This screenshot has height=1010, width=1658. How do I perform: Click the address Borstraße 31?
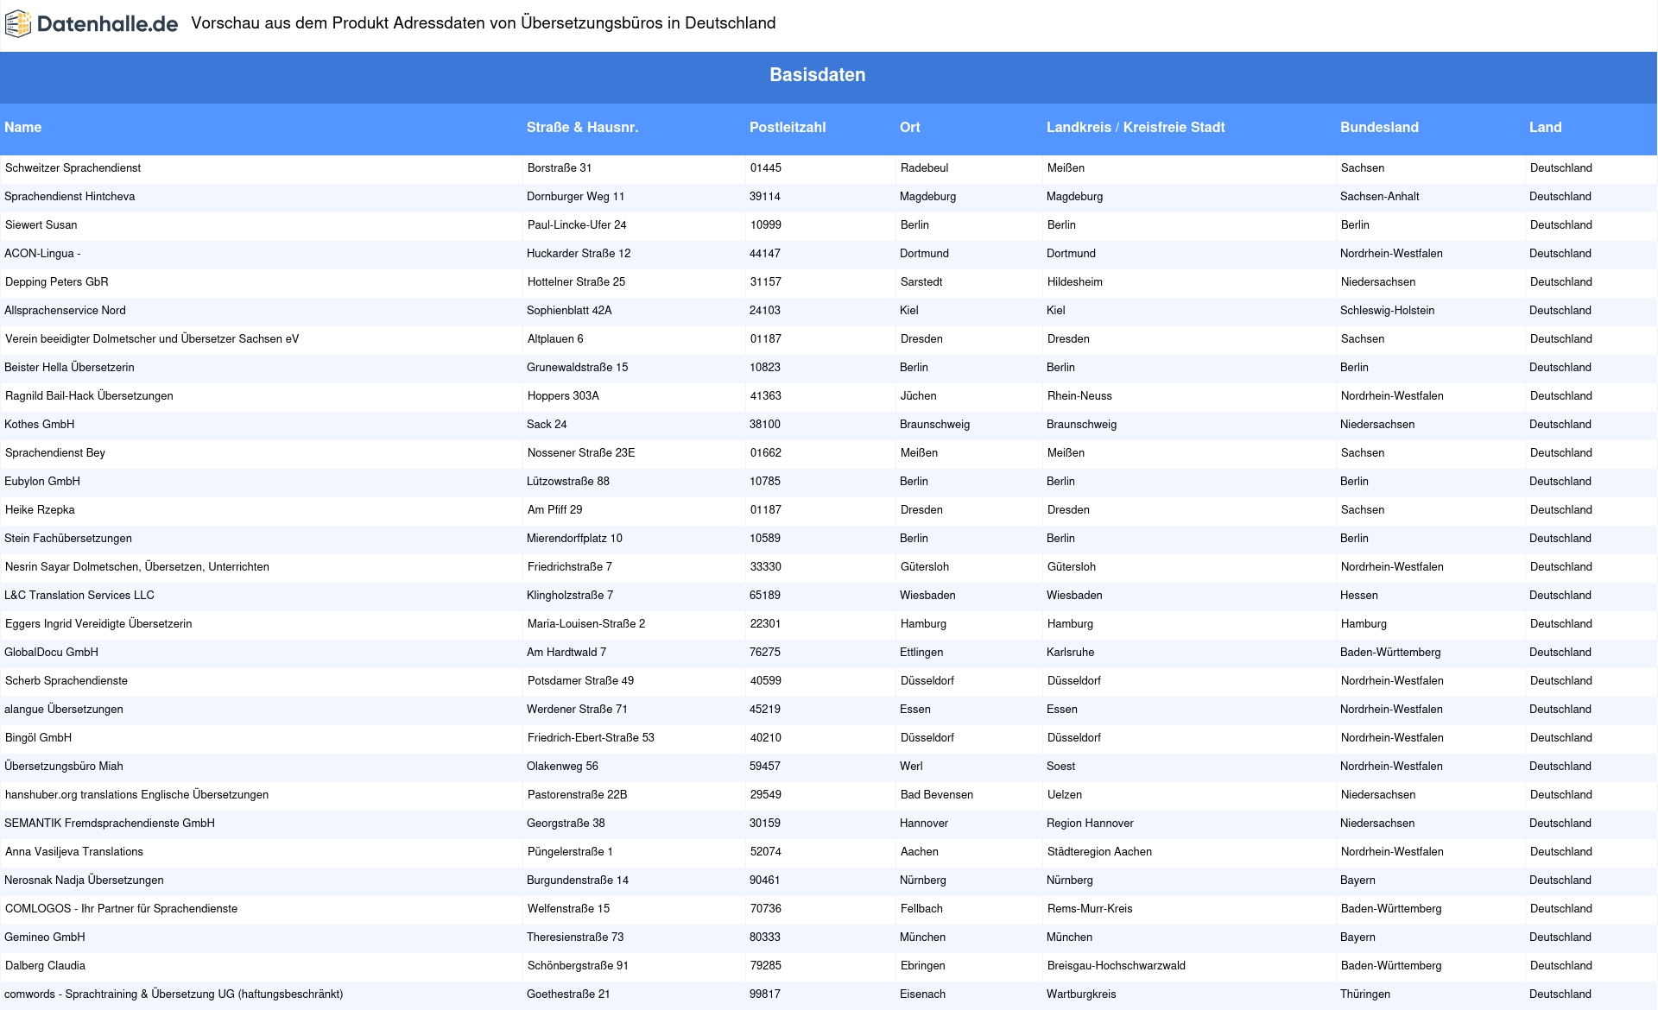point(560,168)
